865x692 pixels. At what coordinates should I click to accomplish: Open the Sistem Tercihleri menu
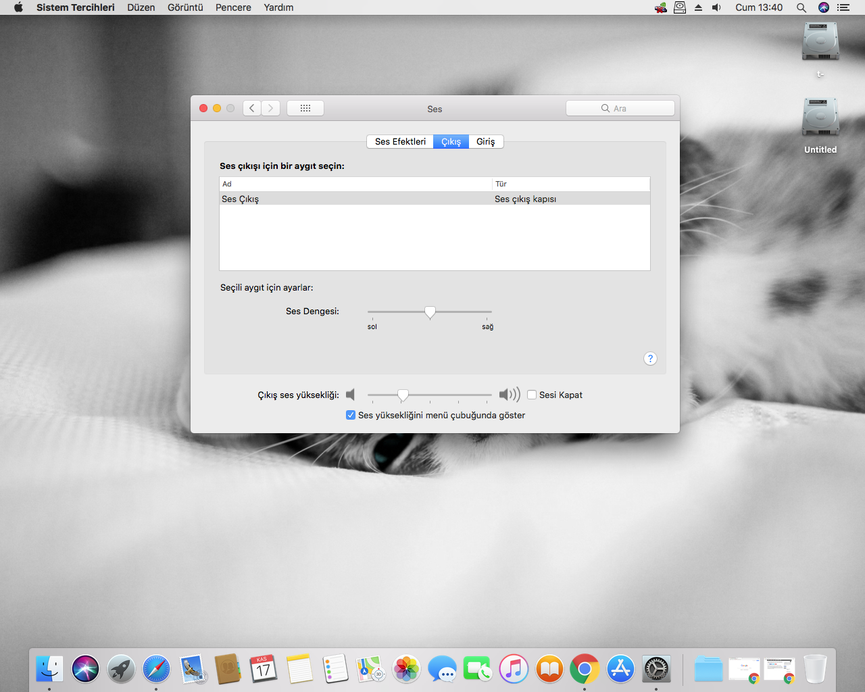click(x=76, y=7)
